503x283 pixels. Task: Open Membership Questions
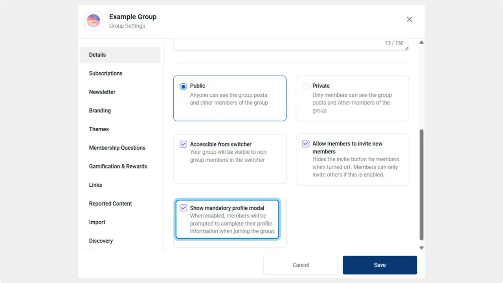117,148
